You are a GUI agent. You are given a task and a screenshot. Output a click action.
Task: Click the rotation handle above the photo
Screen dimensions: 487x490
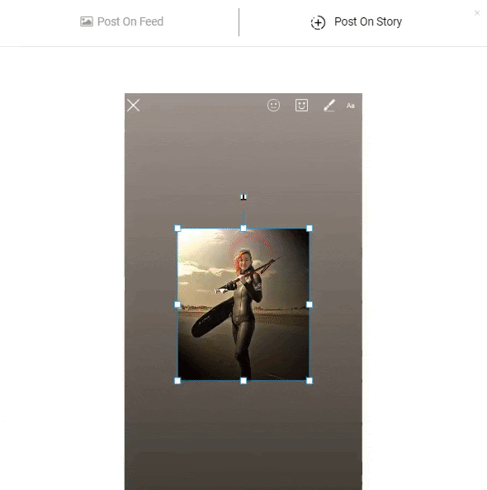[243, 196]
